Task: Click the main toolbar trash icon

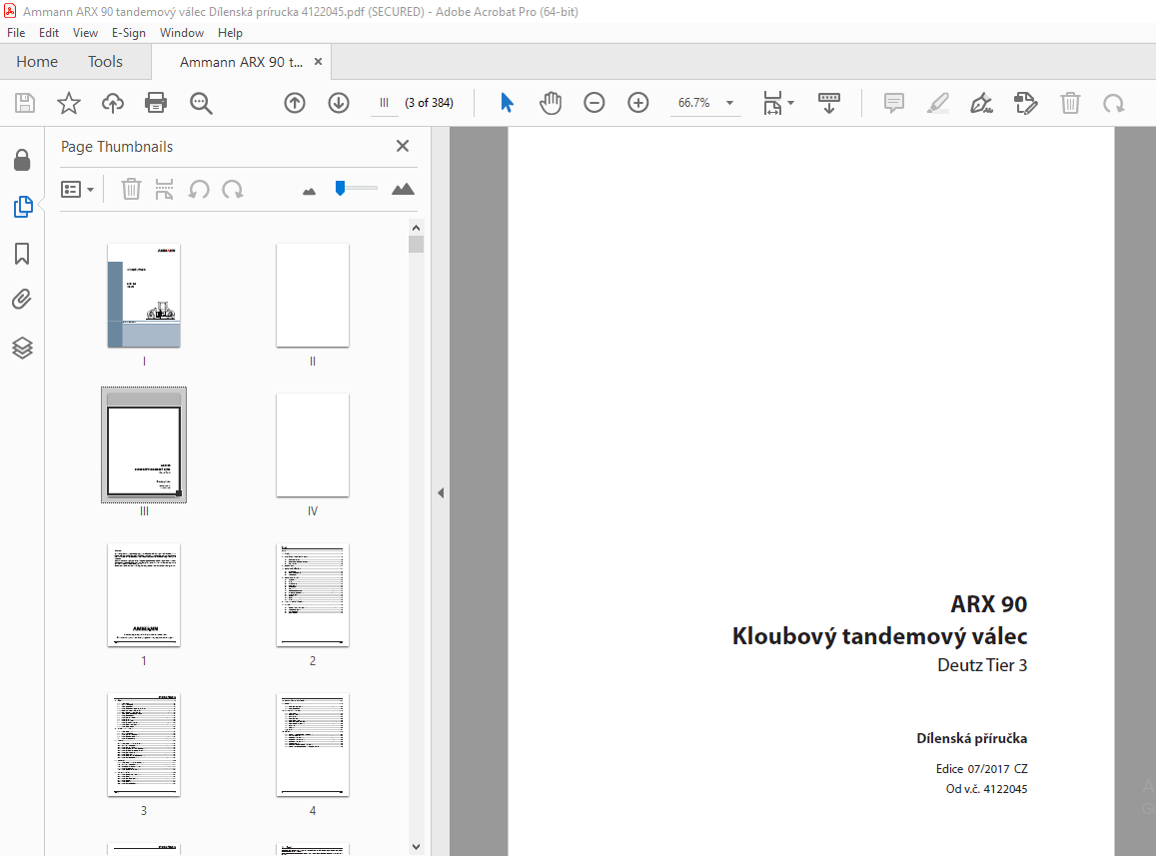Action: tap(1070, 103)
